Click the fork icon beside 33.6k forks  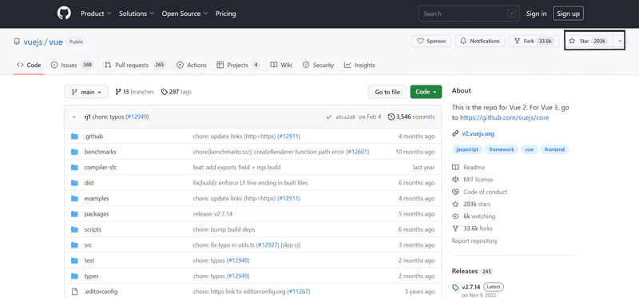click(x=455, y=228)
